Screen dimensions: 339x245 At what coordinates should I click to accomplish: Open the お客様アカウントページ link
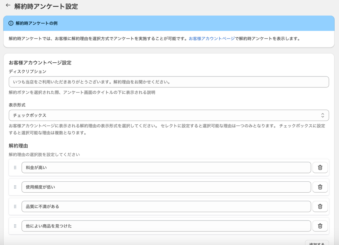(x=212, y=39)
